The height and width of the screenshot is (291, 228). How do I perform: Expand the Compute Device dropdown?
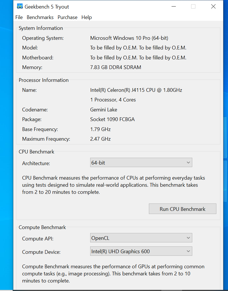click(141, 251)
